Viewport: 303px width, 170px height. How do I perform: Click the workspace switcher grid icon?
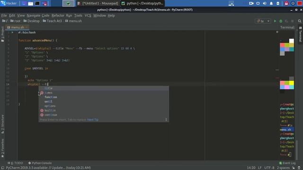click(231, 3)
